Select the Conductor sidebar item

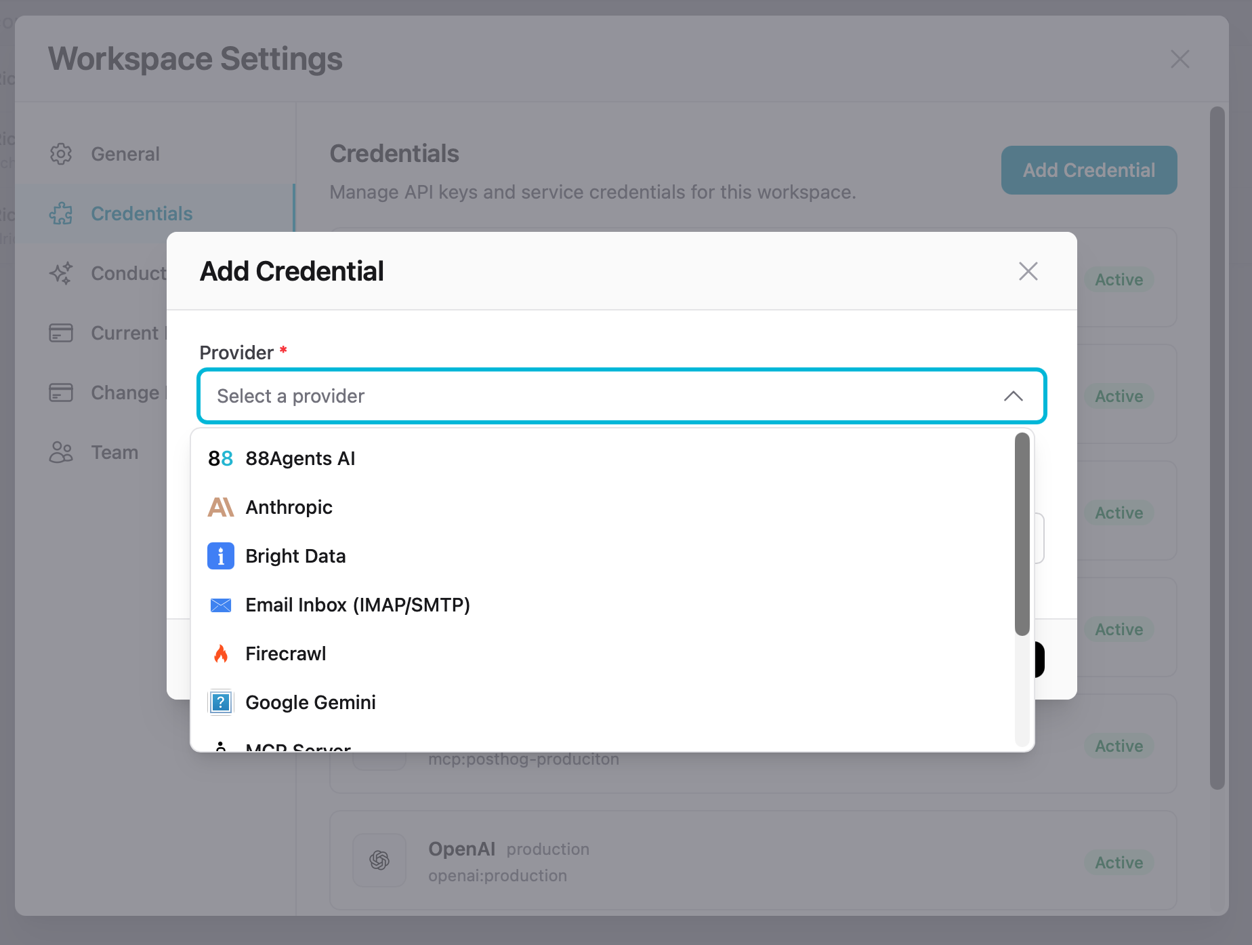(x=129, y=273)
